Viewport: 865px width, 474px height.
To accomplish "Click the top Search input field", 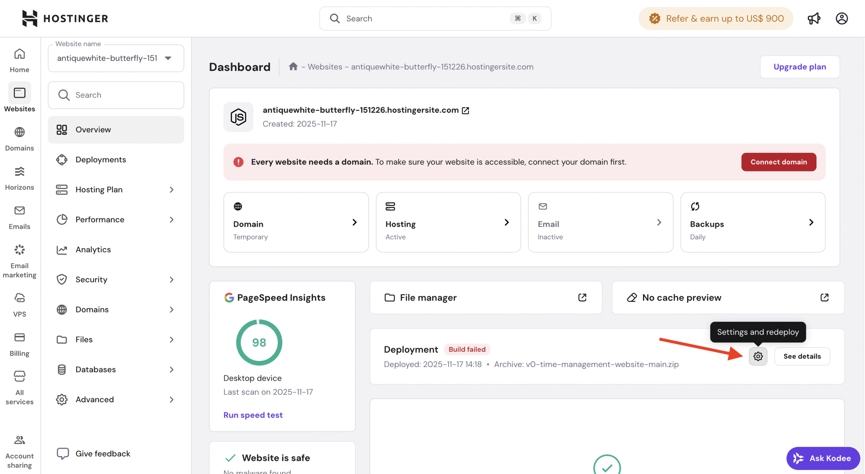I will point(426,19).
